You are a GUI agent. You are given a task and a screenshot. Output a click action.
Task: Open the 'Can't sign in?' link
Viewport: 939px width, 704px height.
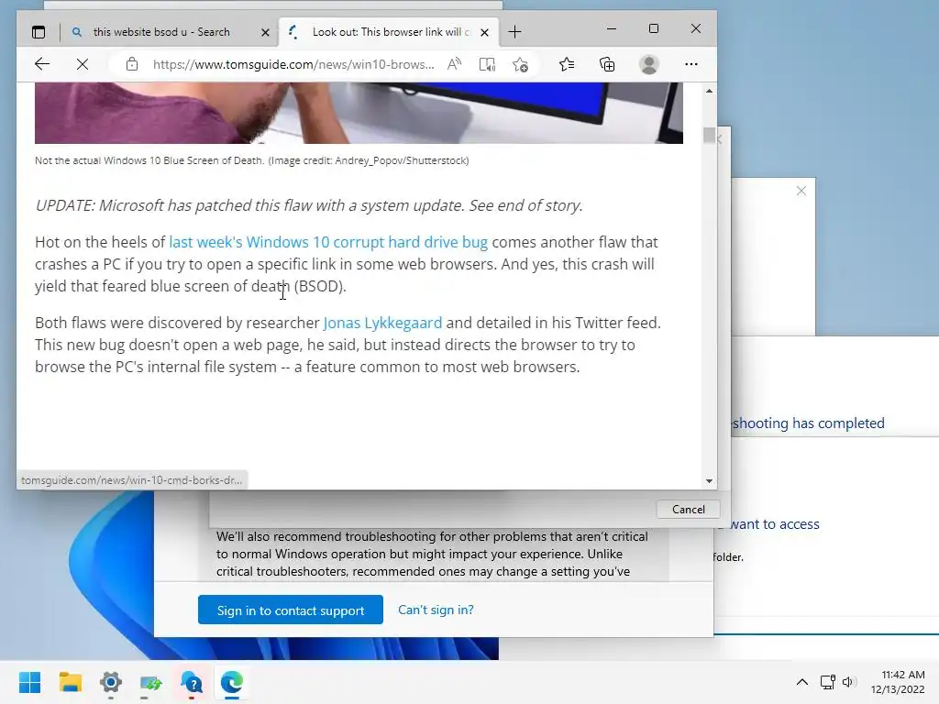click(x=436, y=610)
